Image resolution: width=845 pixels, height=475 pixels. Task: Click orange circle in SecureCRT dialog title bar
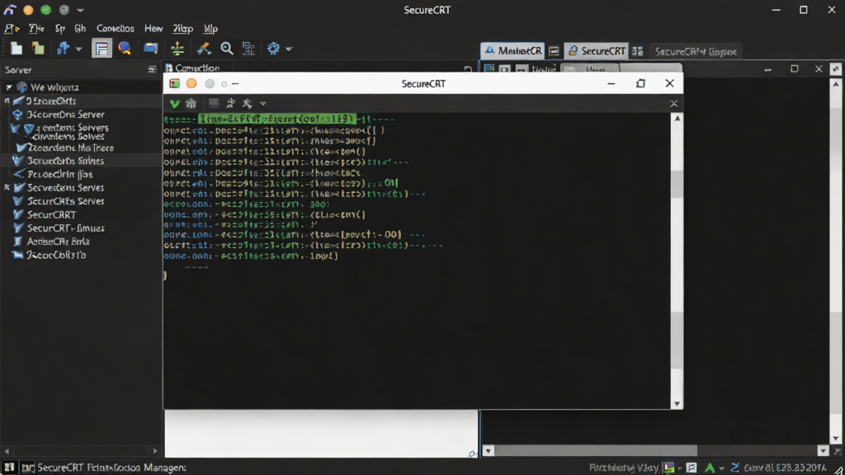191,83
